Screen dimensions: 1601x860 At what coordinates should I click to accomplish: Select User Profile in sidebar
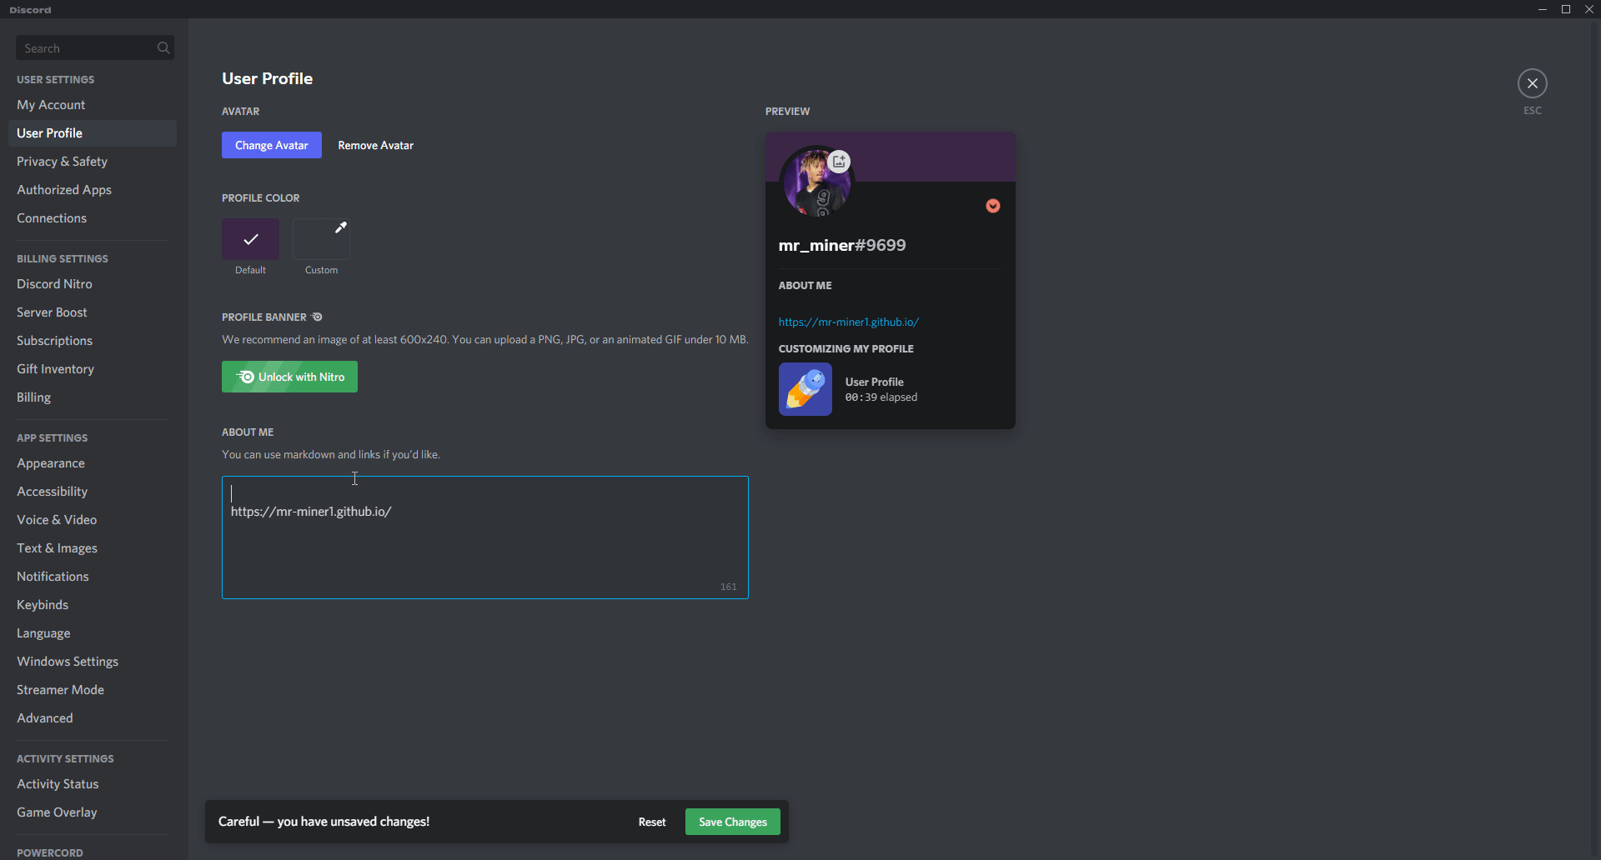tap(93, 133)
